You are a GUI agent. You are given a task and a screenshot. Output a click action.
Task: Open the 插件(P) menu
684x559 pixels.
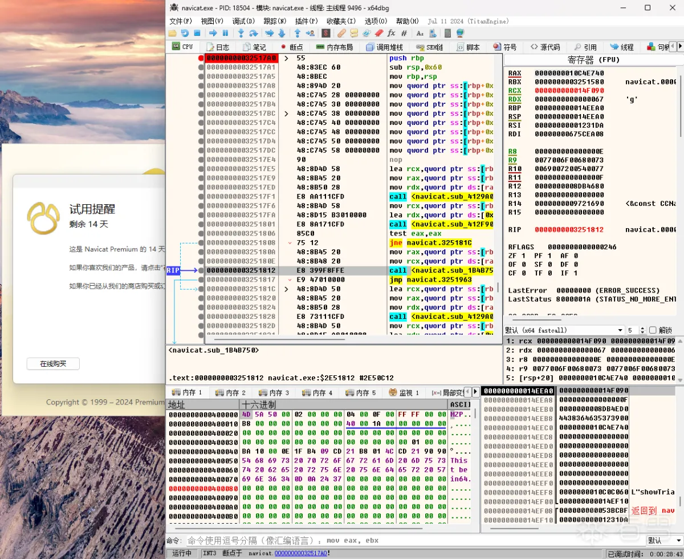(307, 21)
